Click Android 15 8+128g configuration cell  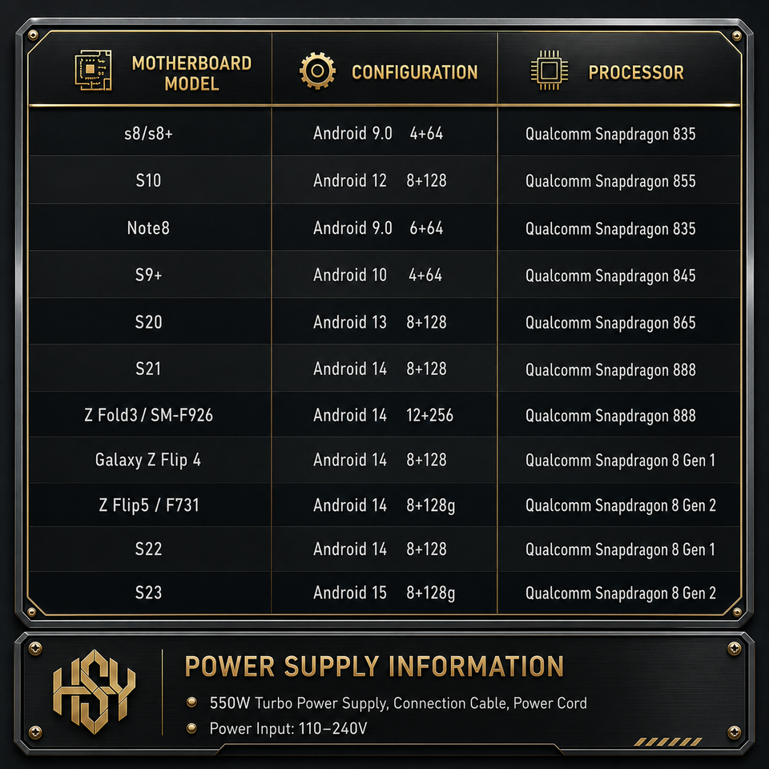384,593
